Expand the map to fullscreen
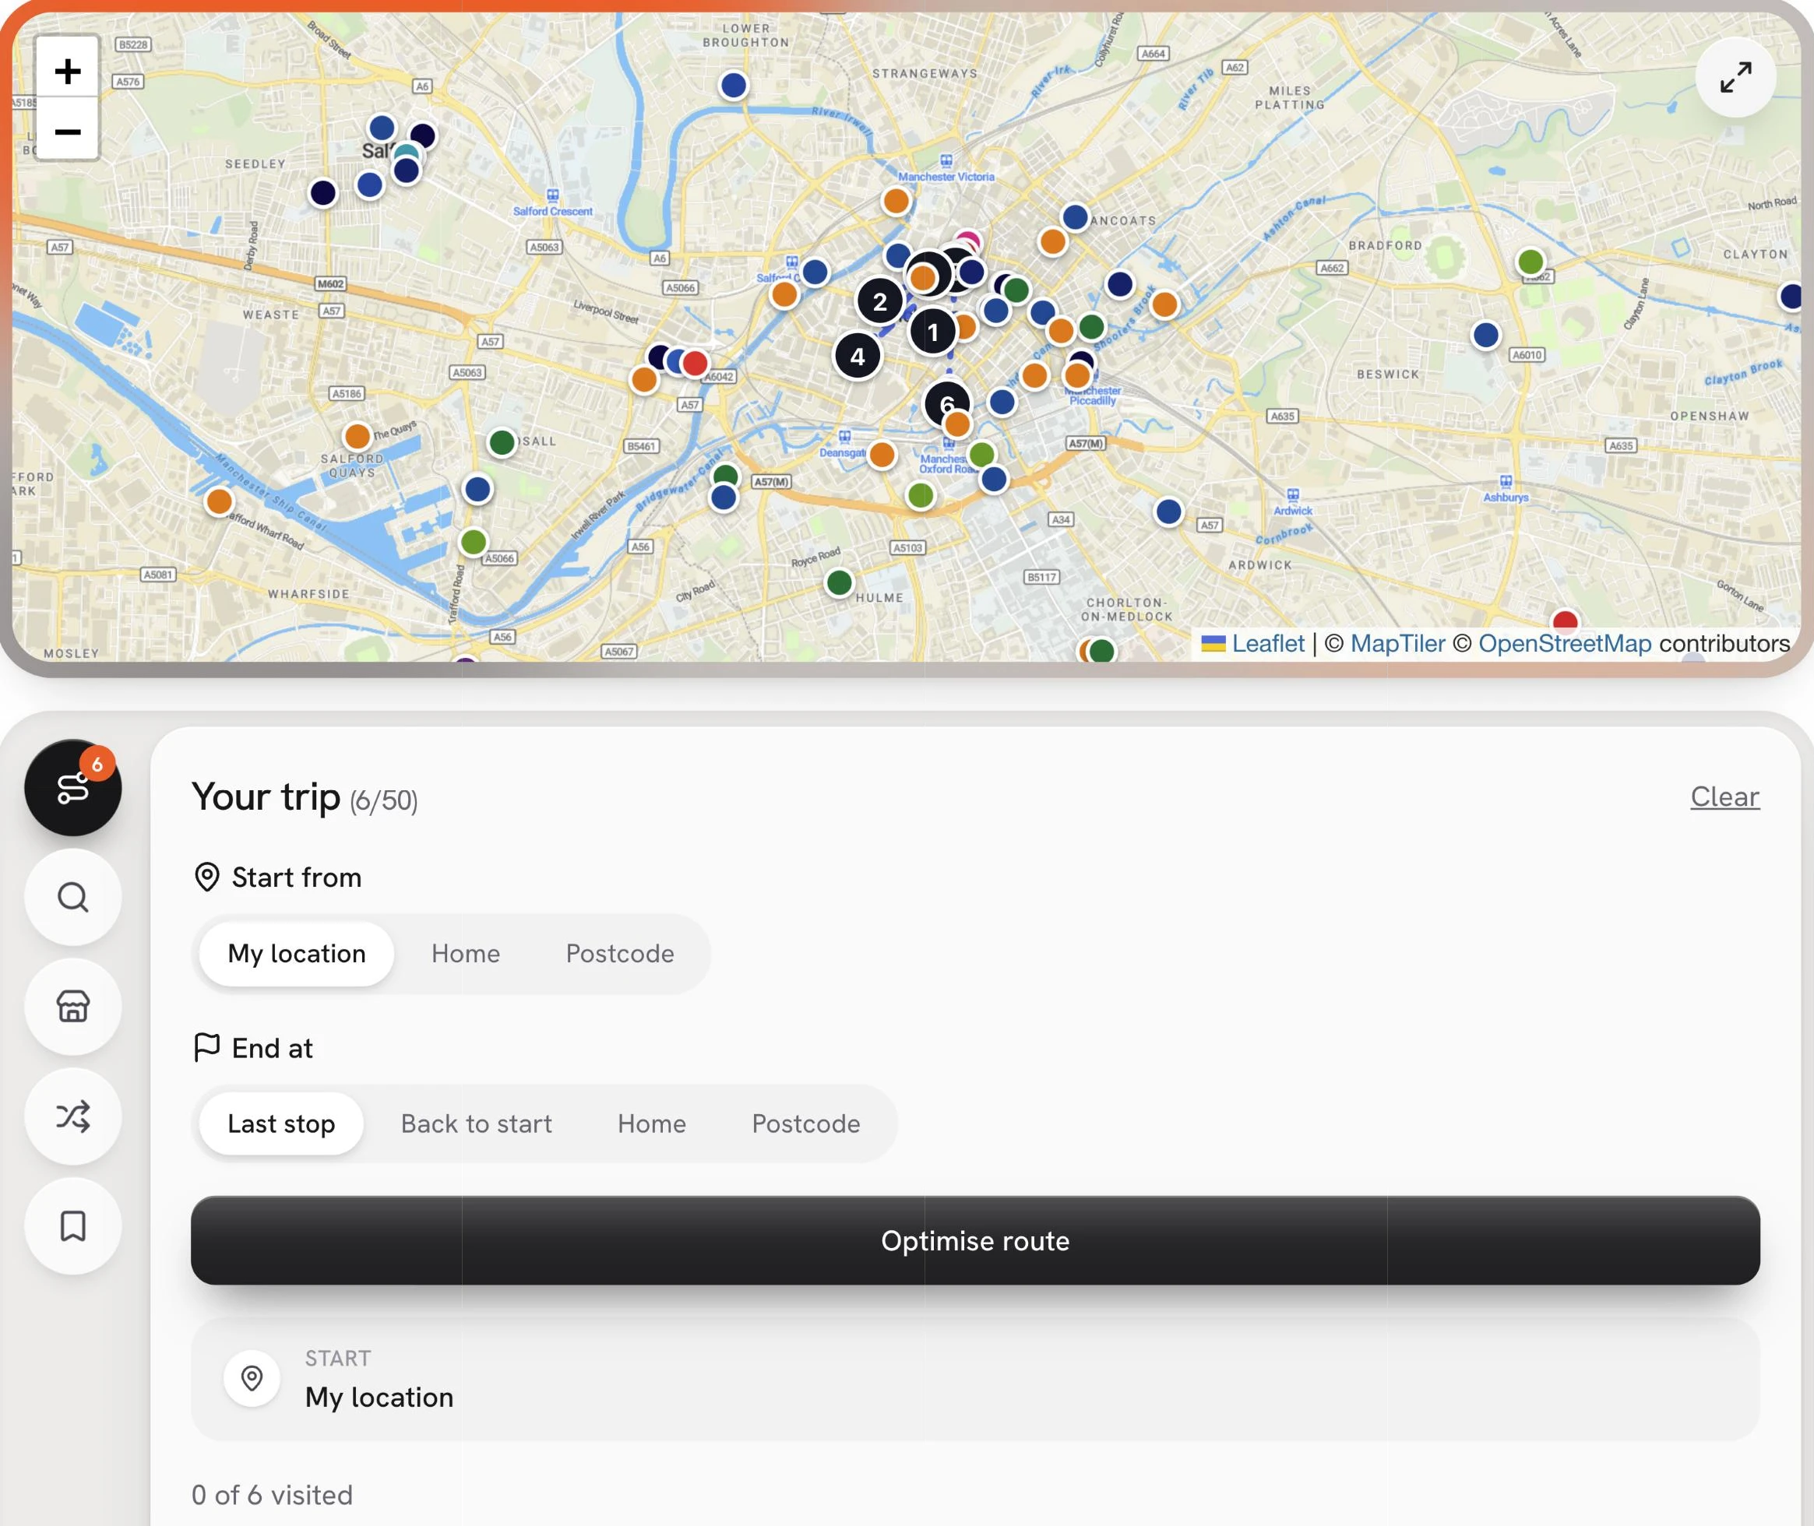Screen dimensions: 1814x1526 coord(1735,77)
